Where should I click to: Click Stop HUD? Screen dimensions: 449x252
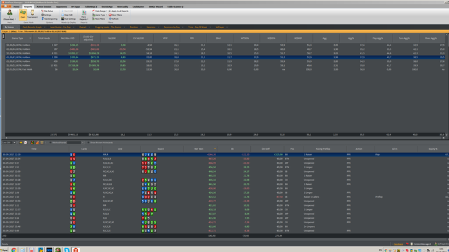click(67, 15)
